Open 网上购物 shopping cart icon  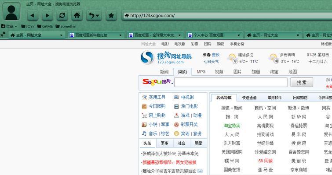pos(154,115)
